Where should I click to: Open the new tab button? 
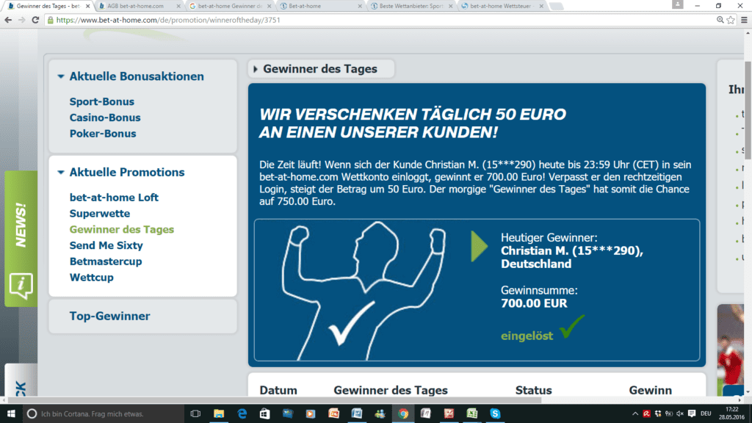click(x=557, y=6)
